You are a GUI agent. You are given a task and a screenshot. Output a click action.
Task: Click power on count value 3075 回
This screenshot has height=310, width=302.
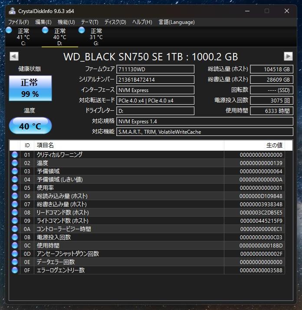[x=272, y=100]
